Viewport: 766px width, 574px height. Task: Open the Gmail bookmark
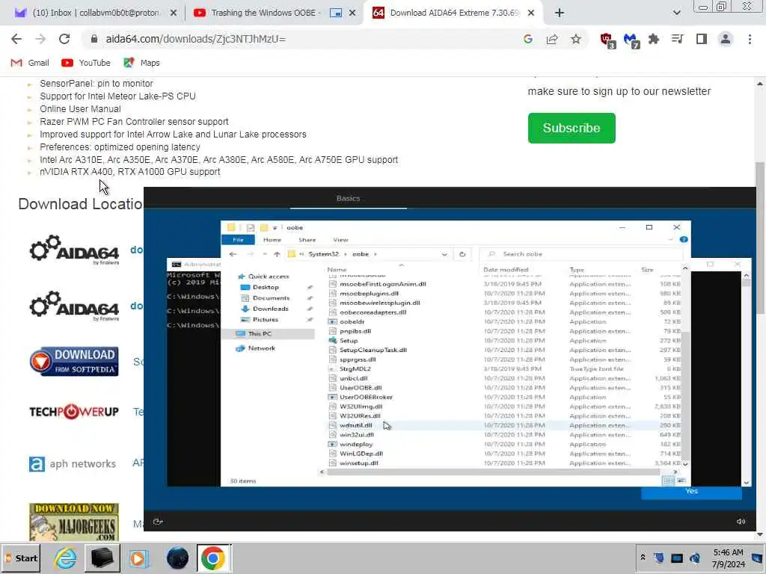pos(30,63)
